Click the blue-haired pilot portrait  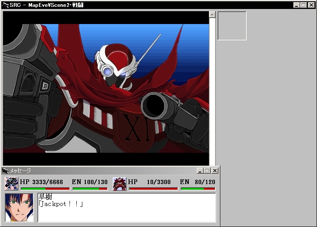pos(19,207)
